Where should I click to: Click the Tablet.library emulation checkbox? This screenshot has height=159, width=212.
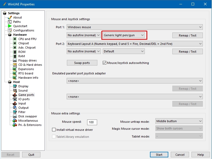pos(54,137)
